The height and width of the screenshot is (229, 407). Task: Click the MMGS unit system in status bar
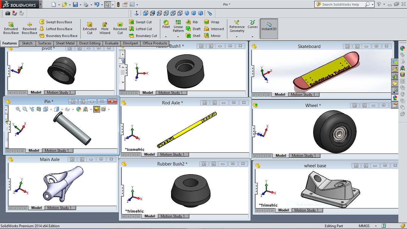(x=364, y=226)
